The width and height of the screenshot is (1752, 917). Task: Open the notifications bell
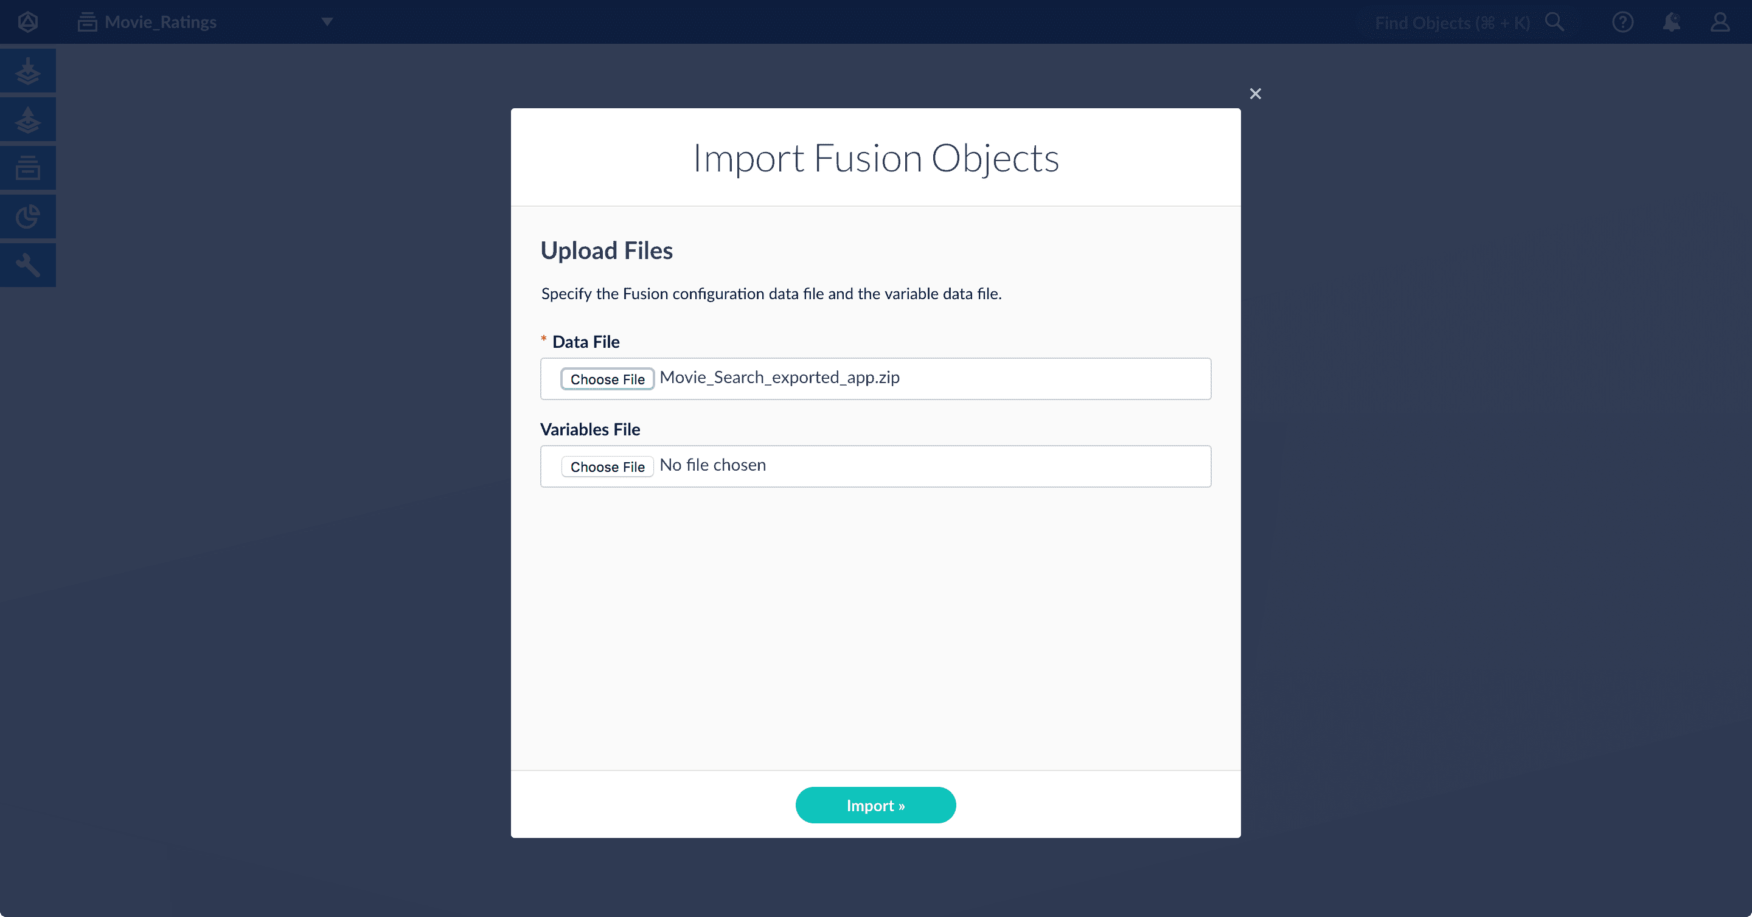[1672, 22]
